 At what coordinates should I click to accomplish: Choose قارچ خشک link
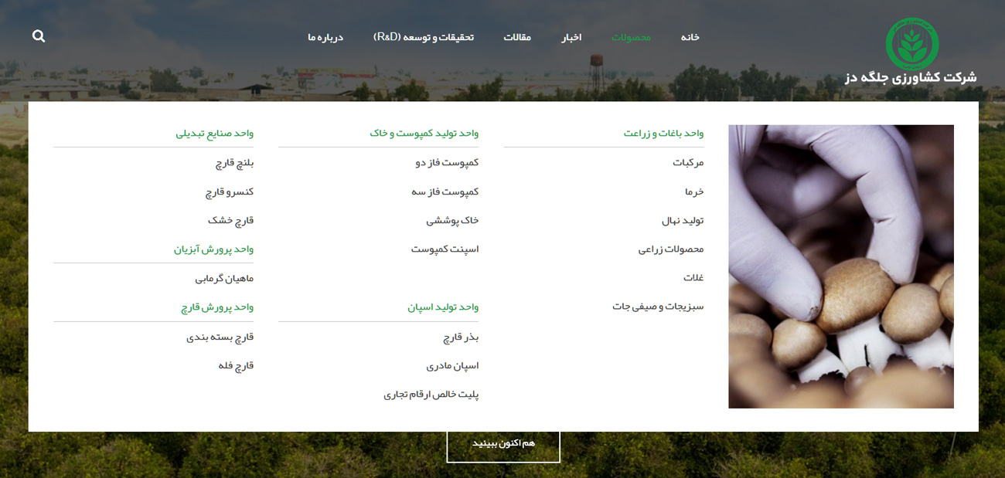230,221
